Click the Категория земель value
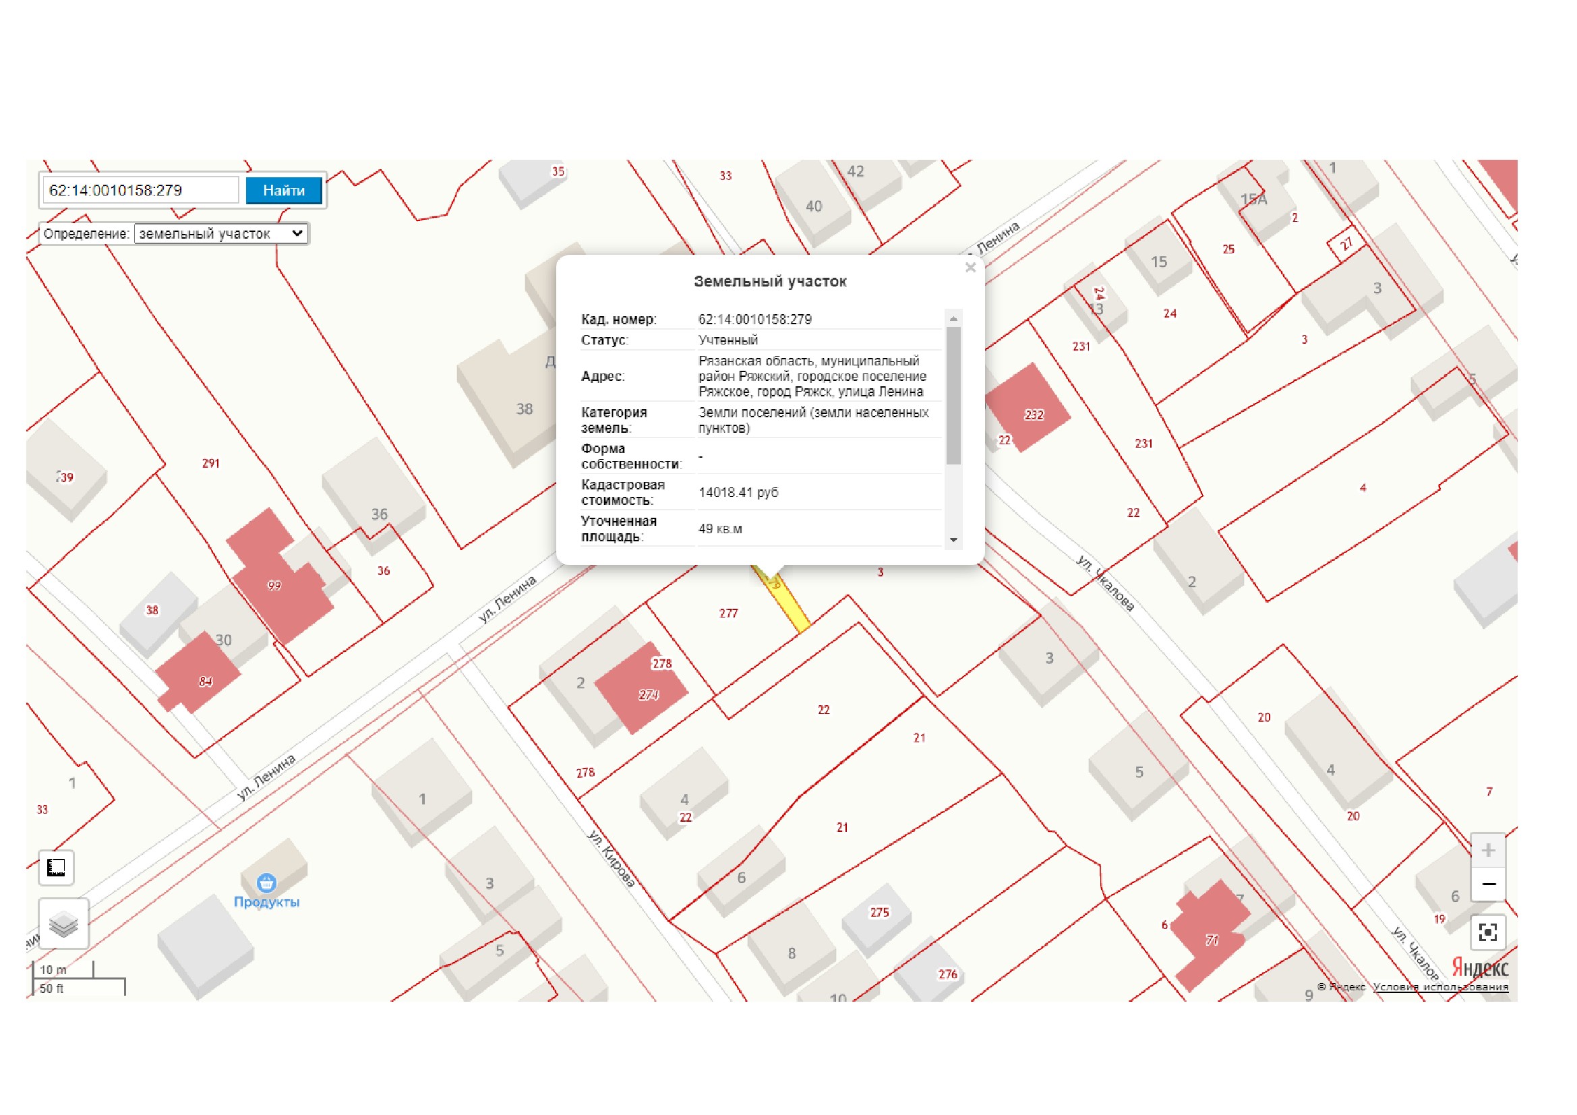The width and height of the screenshot is (1577, 1115). [x=814, y=420]
